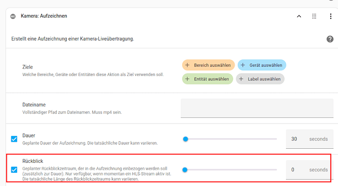Click the Dauer seconds field showing 30
This screenshot has height=186, width=338.
tap(310, 139)
